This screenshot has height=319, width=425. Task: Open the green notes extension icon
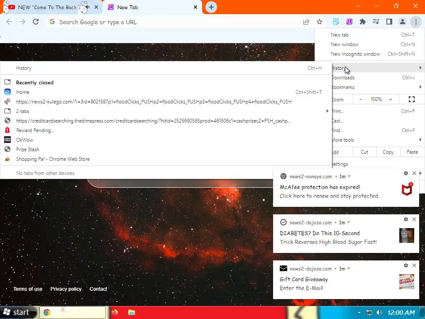click(x=336, y=22)
